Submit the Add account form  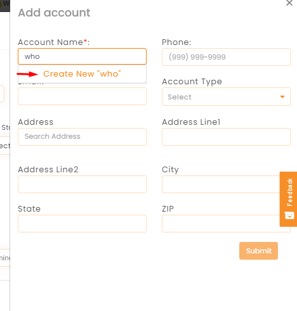click(258, 251)
